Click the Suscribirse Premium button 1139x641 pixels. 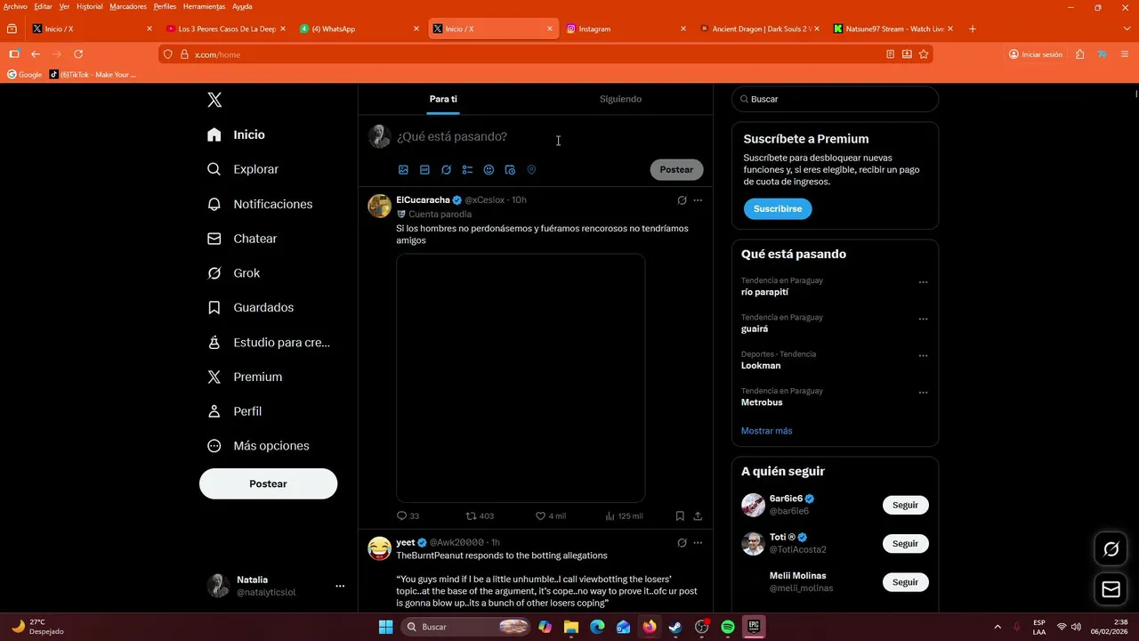pyautogui.click(x=778, y=208)
